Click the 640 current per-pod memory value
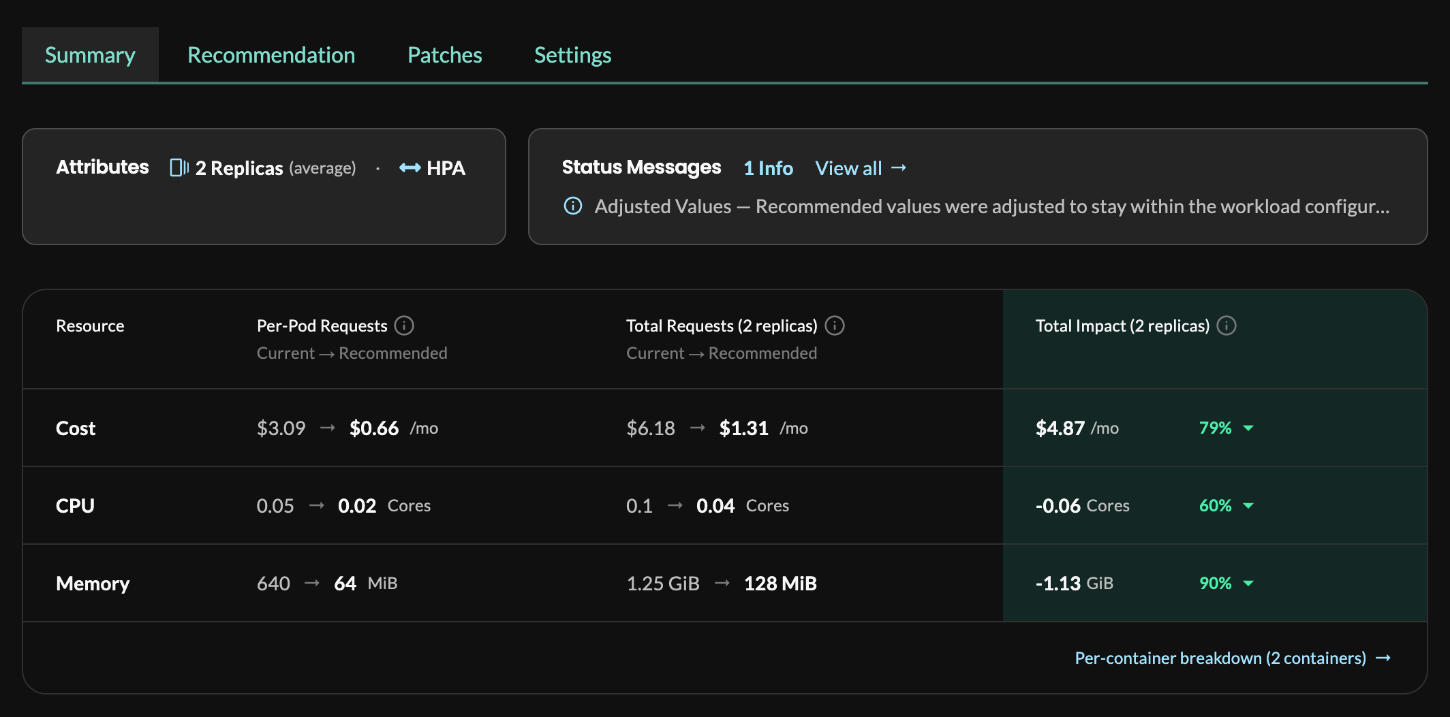This screenshot has height=717, width=1450. [x=273, y=584]
